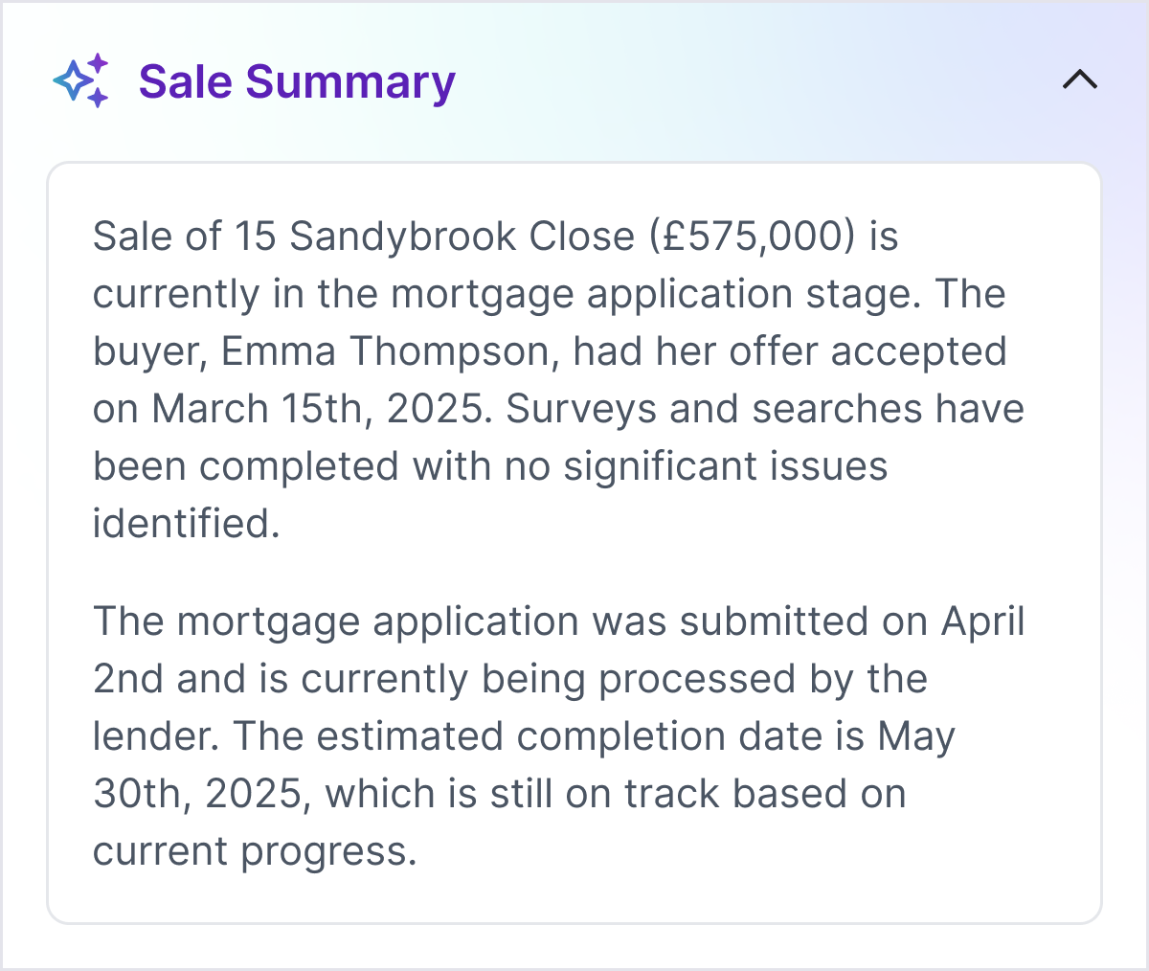This screenshot has height=971, width=1149.
Task: Click the word "identified." ending the first paragraph
Action: coord(186,524)
